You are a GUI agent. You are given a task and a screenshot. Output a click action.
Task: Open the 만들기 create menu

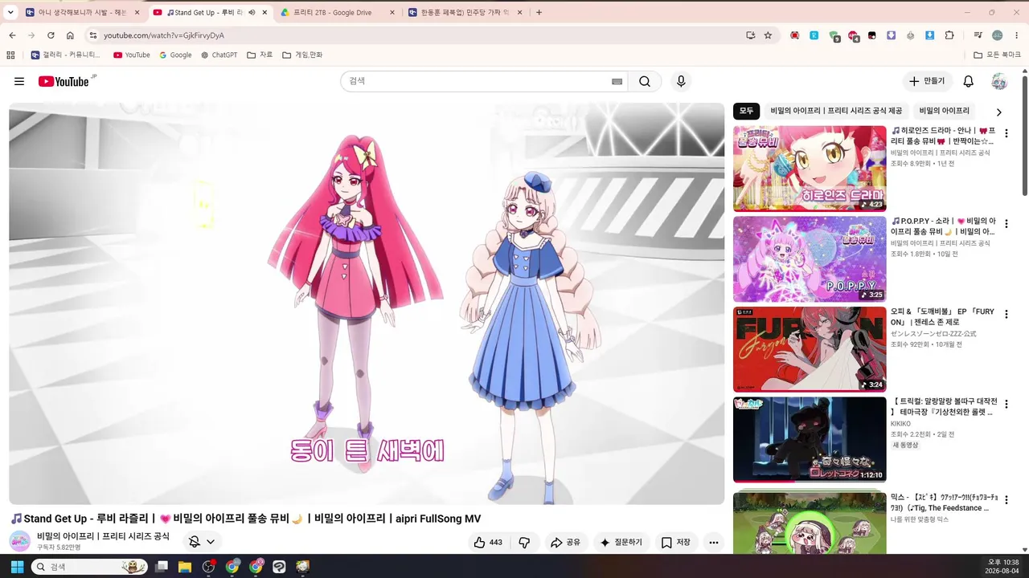tap(927, 81)
